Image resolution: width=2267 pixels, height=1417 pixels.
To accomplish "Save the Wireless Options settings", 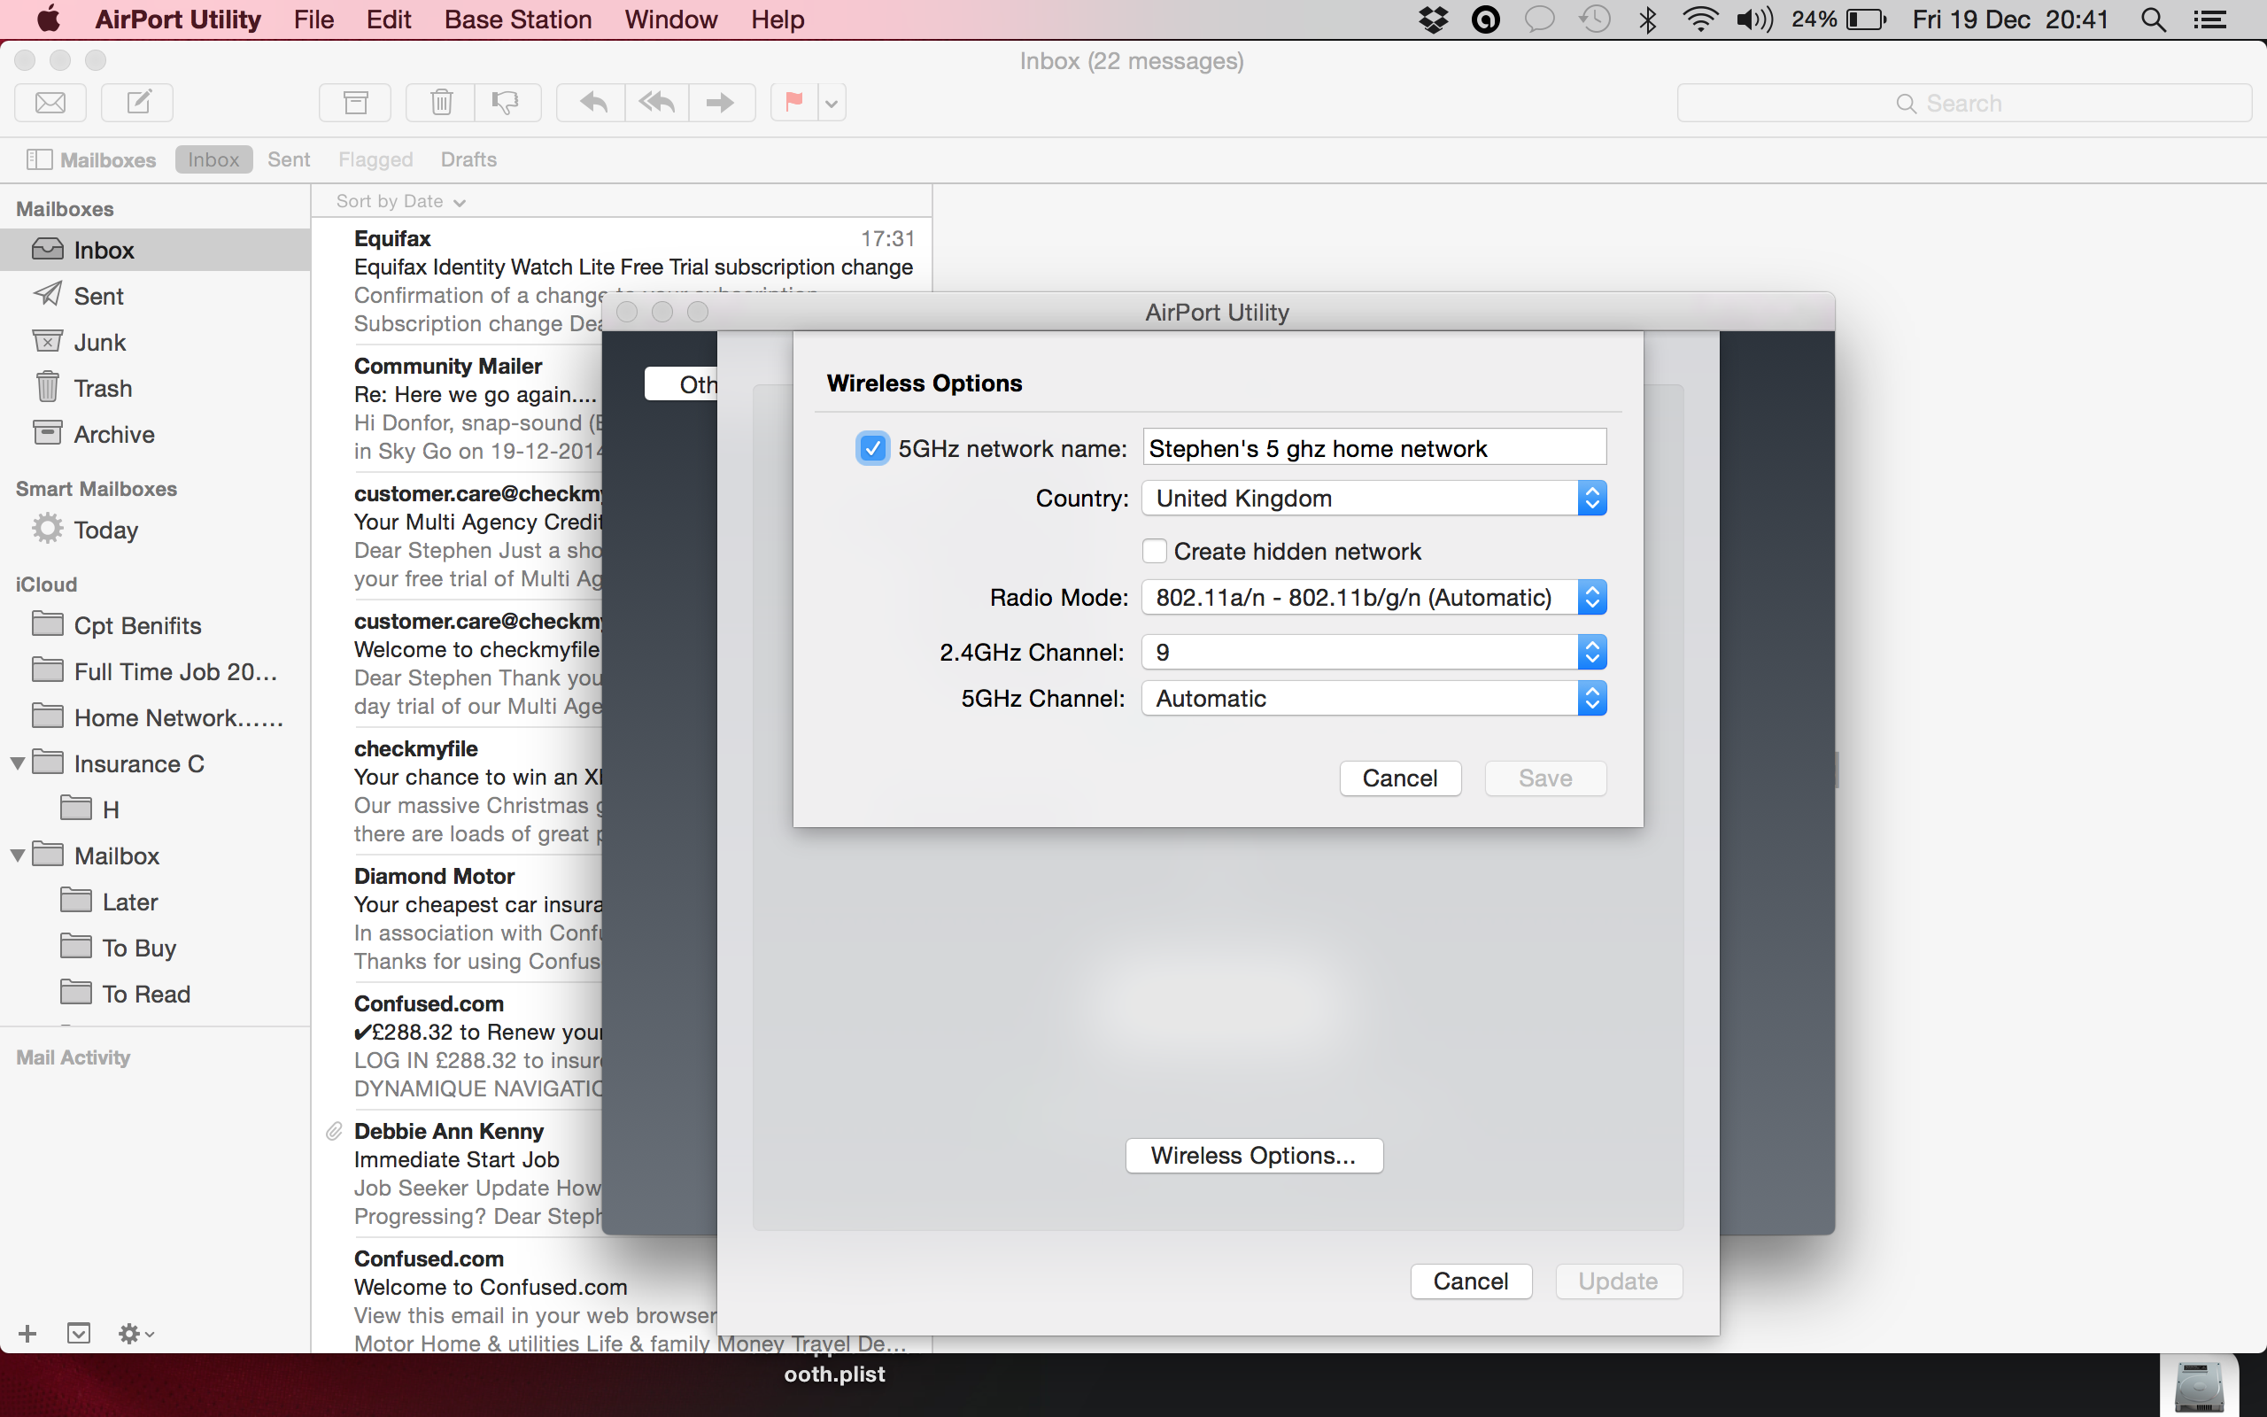I will tap(1544, 778).
